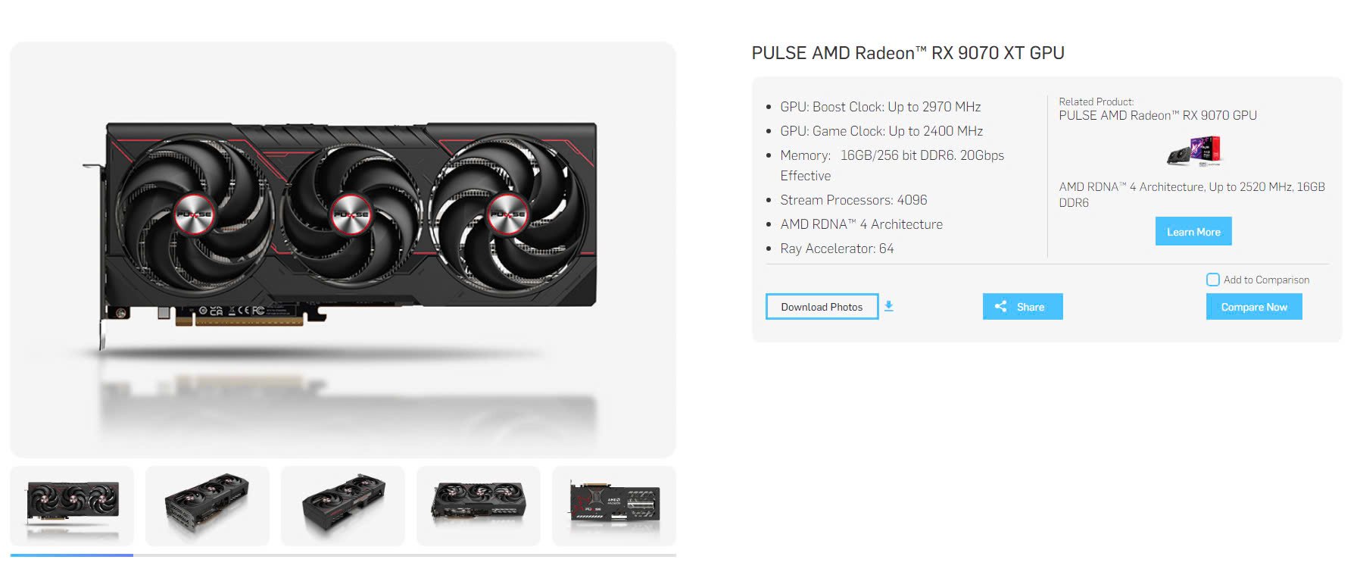Click the Add to Comparison label text
The height and width of the screenshot is (569, 1360).
click(1266, 280)
